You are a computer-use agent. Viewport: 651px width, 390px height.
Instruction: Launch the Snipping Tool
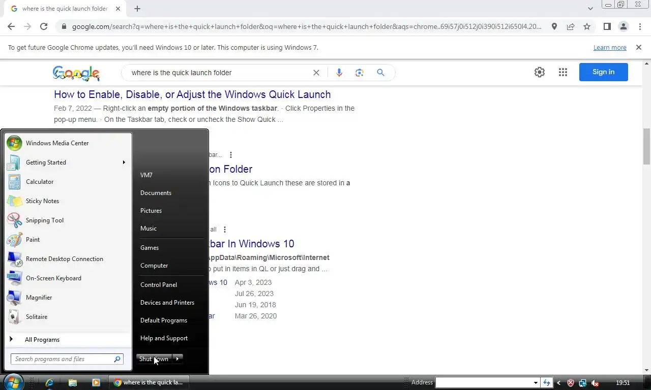[x=67, y=220]
